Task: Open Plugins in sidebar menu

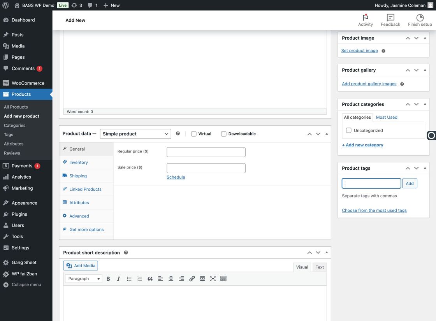Action: click(26, 214)
